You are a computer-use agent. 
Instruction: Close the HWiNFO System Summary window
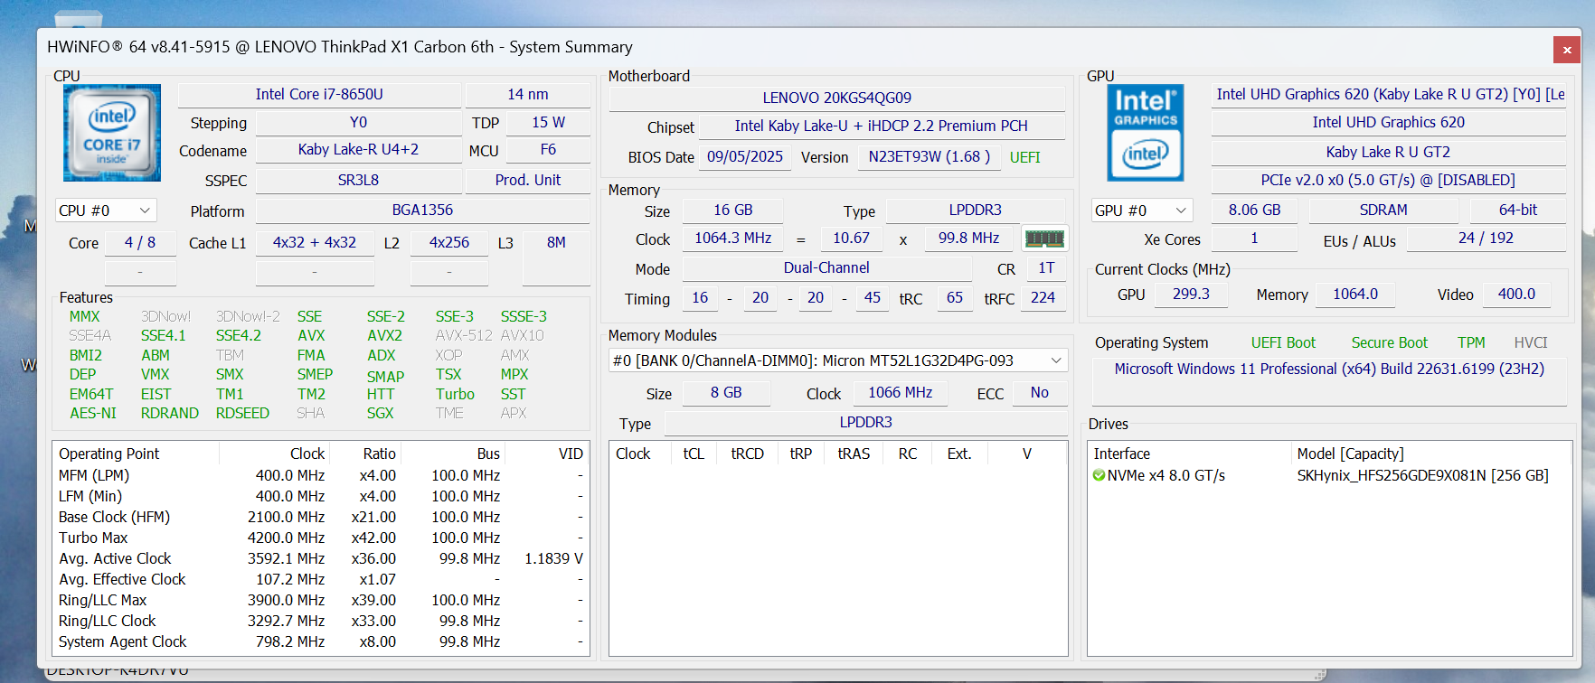[x=1567, y=50]
